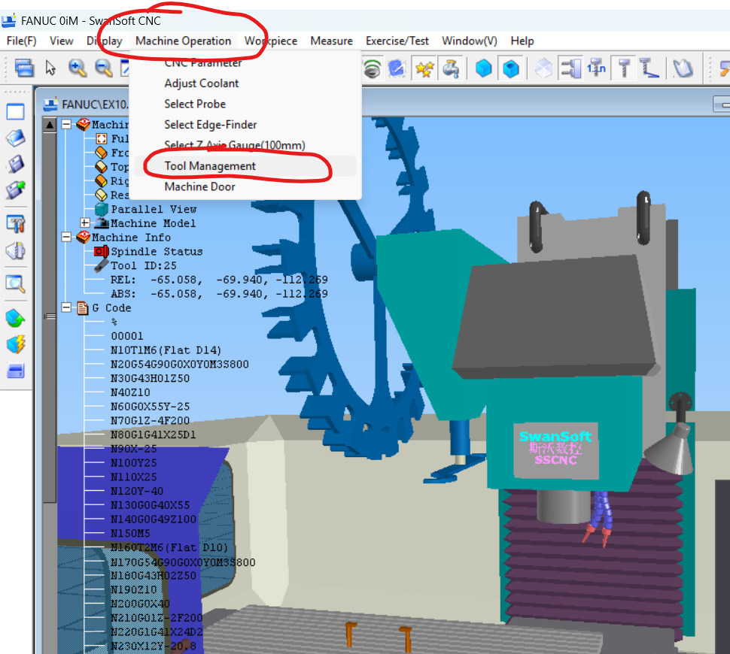The height and width of the screenshot is (654, 730).
Task: Select the arrow pointer tool in toolbar
Action: [x=50, y=68]
